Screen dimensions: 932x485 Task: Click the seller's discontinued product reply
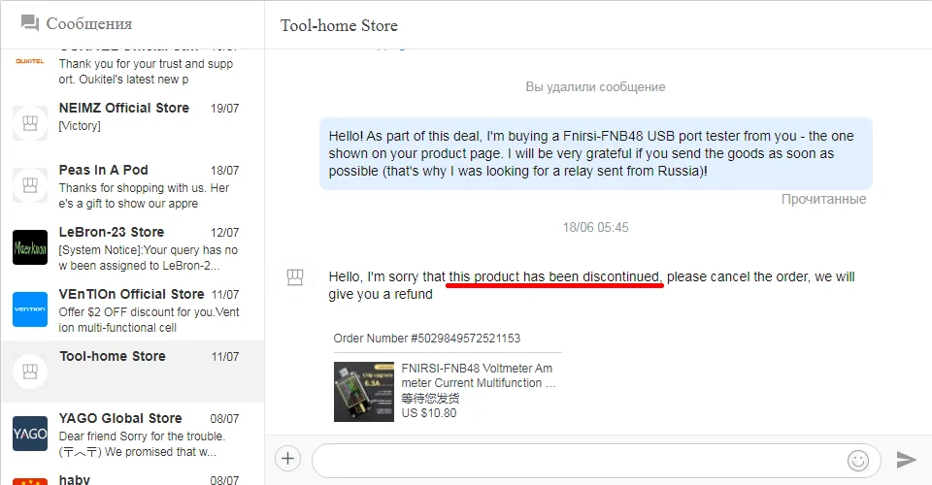pyautogui.click(x=591, y=285)
